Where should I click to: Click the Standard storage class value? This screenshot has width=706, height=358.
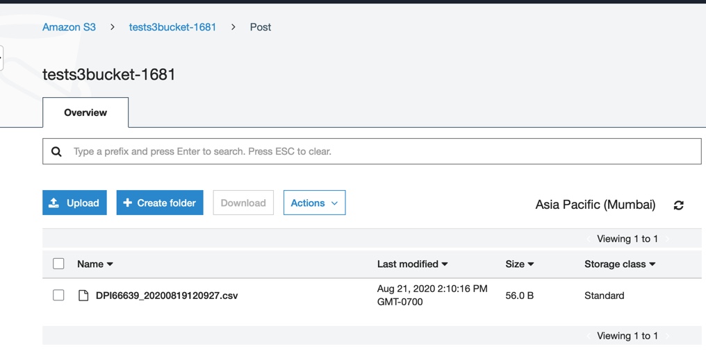click(605, 296)
